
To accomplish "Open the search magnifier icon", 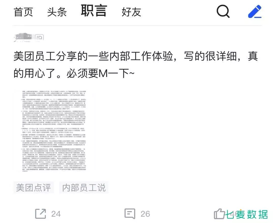I will point(223,11).
